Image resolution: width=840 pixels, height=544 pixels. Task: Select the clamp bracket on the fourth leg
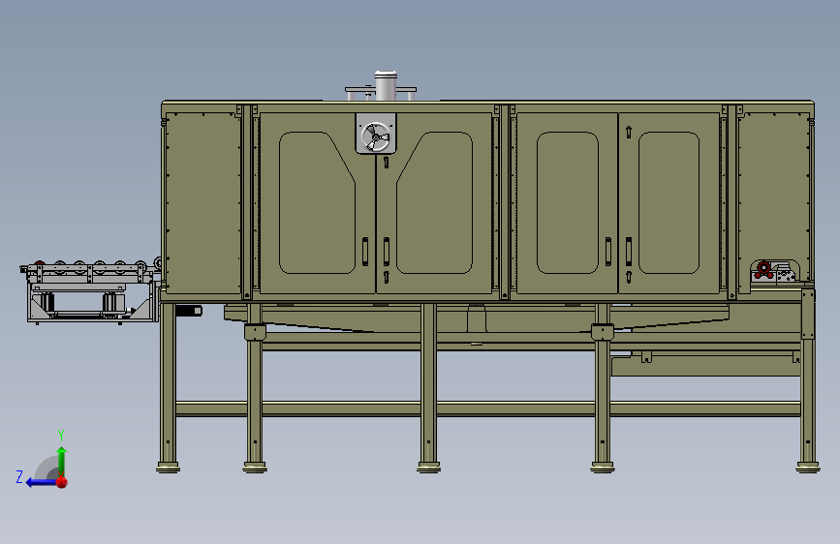pos(603,332)
